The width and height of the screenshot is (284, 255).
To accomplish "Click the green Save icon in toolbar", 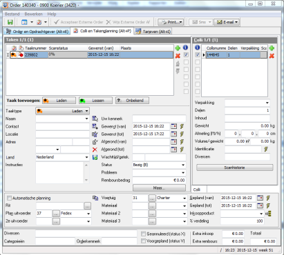I will click(x=10, y=22).
